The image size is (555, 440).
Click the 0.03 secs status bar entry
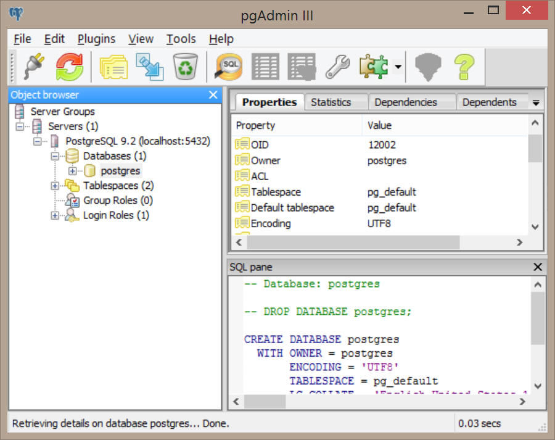click(479, 423)
